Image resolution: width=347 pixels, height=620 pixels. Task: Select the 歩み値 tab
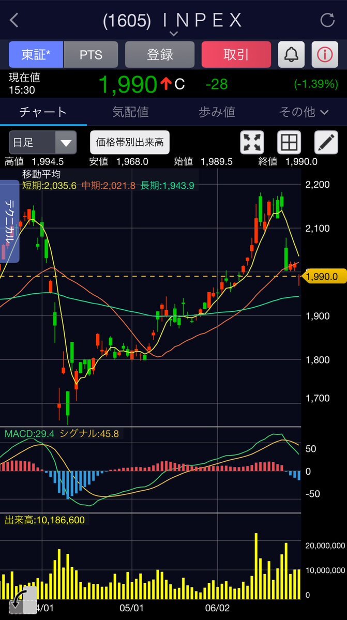pos(217,112)
